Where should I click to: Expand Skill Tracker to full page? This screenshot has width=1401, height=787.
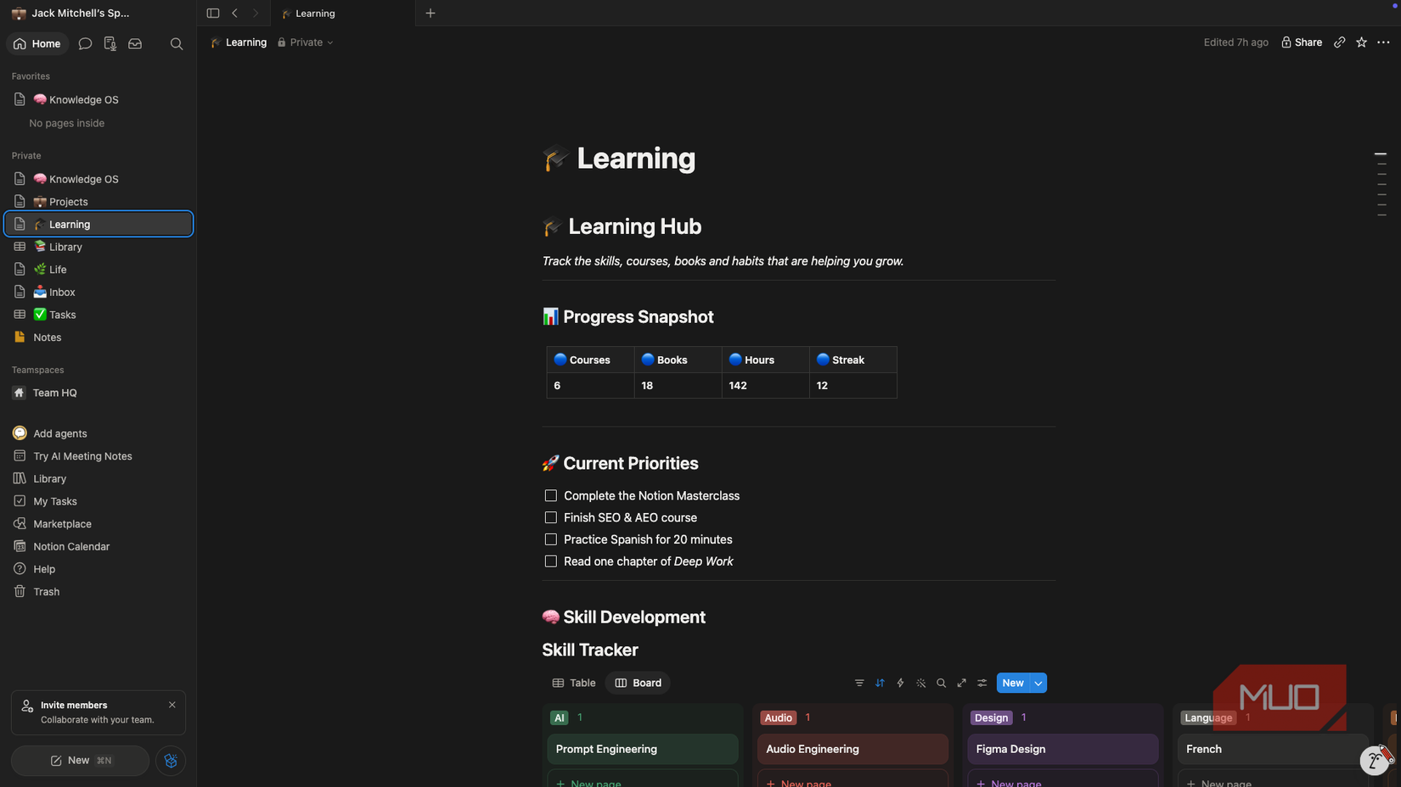pyautogui.click(x=961, y=684)
